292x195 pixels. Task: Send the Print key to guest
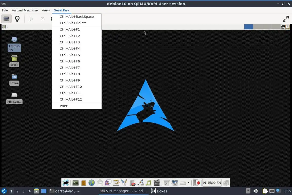click(77, 106)
